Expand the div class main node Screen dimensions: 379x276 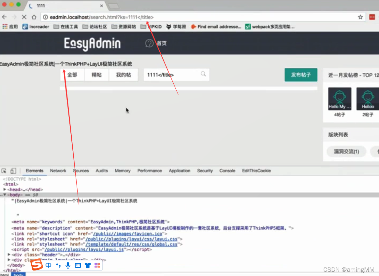[9, 260]
